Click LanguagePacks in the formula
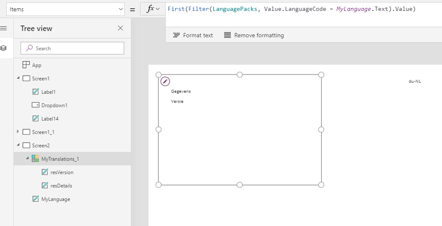 coord(235,9)
